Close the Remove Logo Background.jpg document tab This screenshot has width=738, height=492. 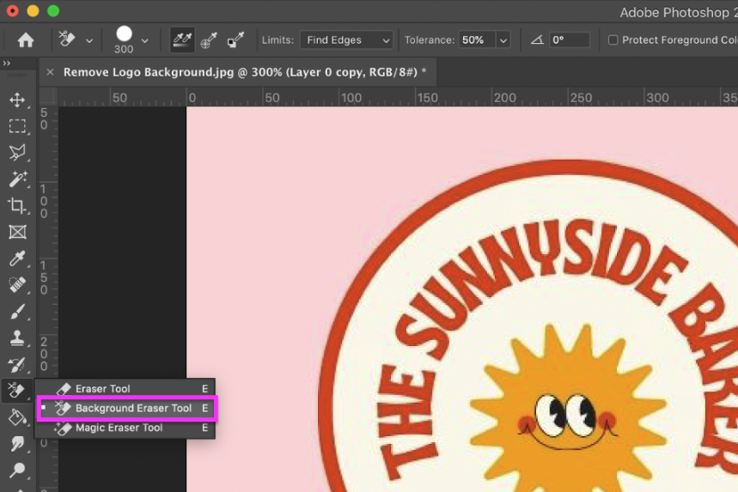pyautogui.click(x=50, y=72)
